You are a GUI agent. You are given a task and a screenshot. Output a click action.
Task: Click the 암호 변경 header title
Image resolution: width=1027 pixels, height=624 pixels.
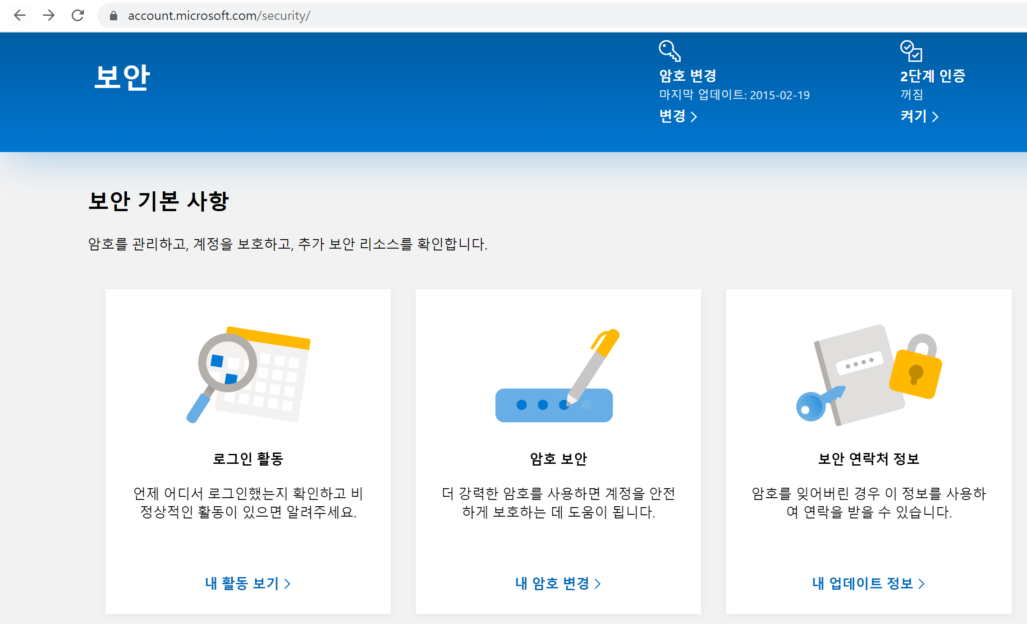click(x=688, y=76)
